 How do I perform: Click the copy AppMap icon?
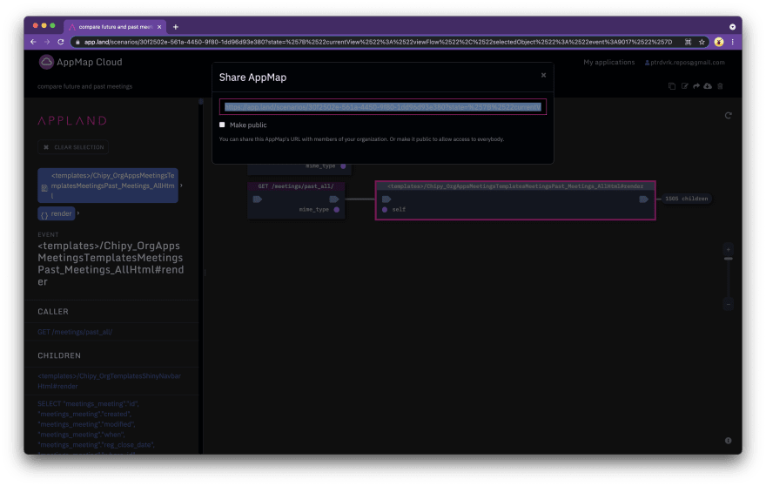coord(672,86)
